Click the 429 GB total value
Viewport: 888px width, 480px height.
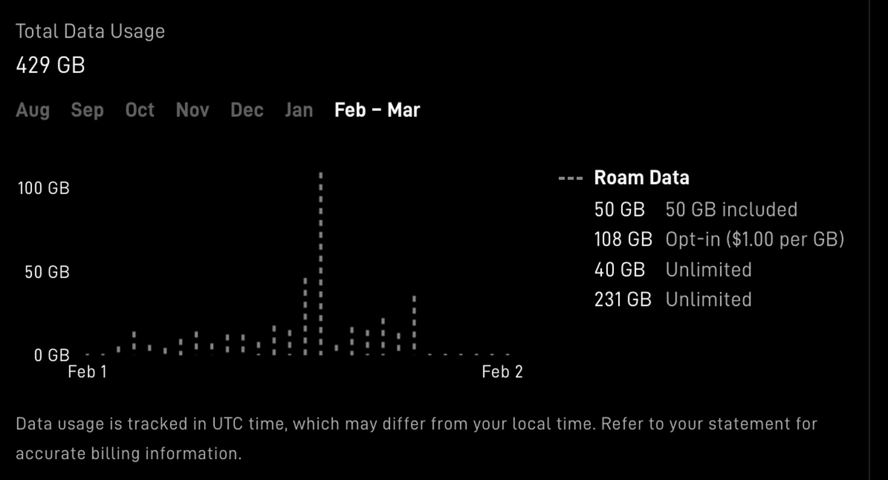point(50,65)
